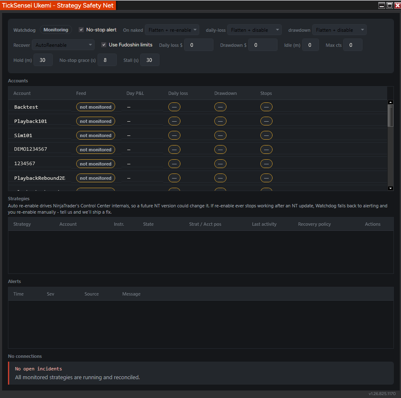The image size is (401, 398).
Task: Select the DEMO1234567 account row
Action: tap(198, 149)
